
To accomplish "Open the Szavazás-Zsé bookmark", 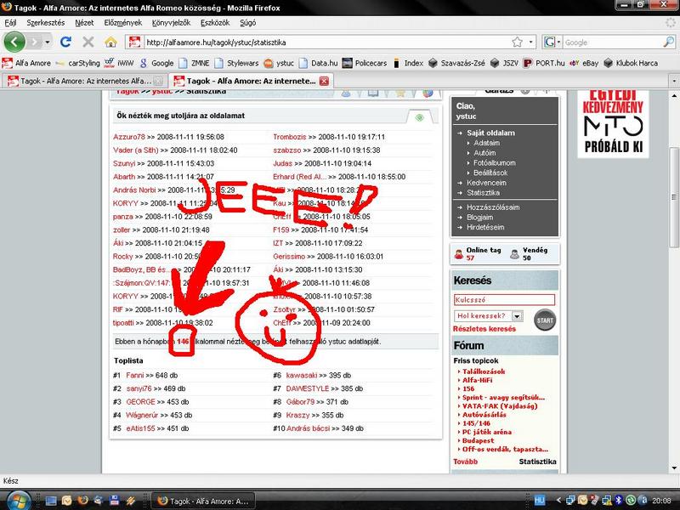I will click(456, 63).
